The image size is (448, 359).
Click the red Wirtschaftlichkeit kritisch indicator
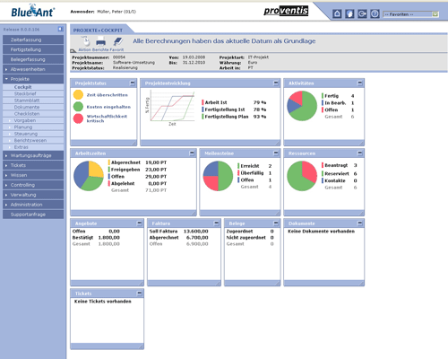(78, 118)
